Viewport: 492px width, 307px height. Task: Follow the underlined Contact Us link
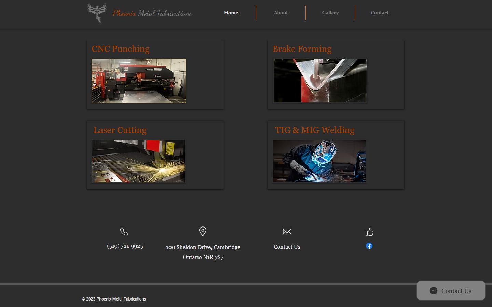287,247
